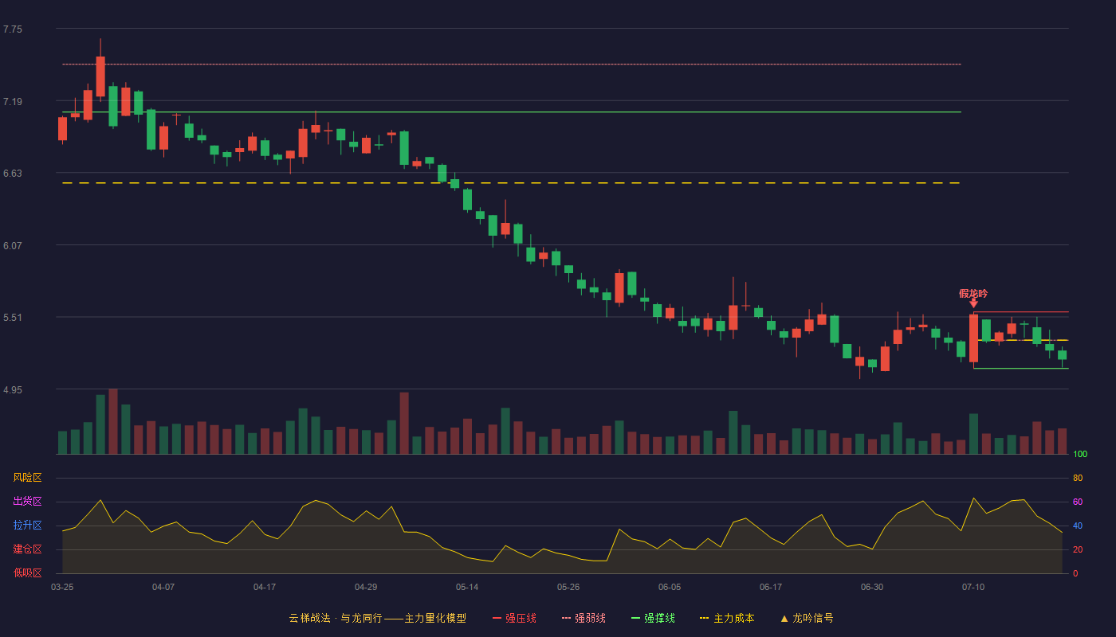Toggle the 主力成本 legend item
Viewport: 1116px width, 637px height.
click(727, 618)
